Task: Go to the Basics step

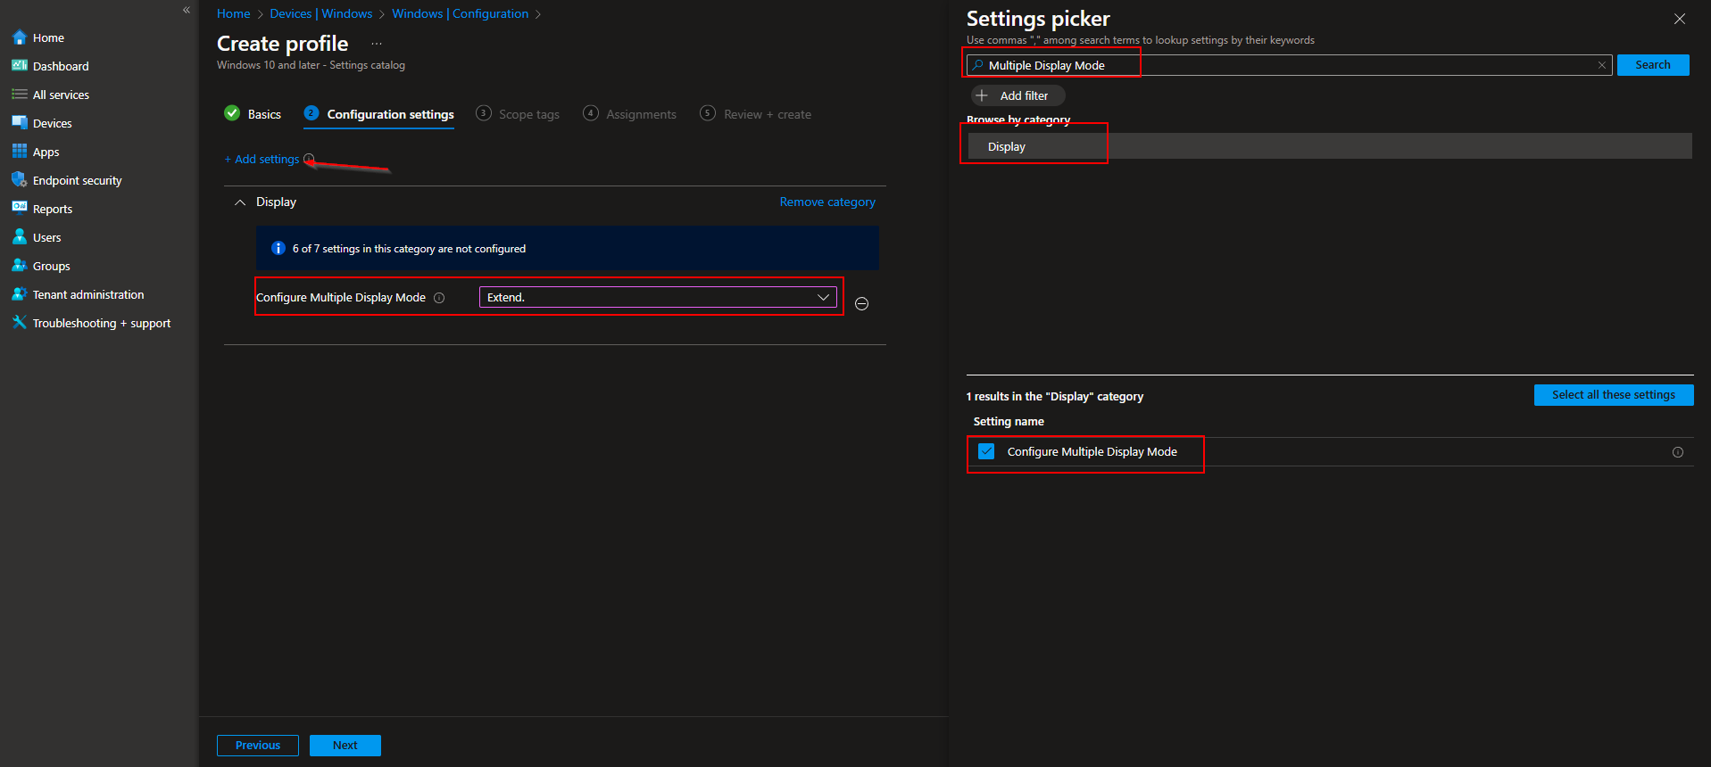Action: click(253, 114)
